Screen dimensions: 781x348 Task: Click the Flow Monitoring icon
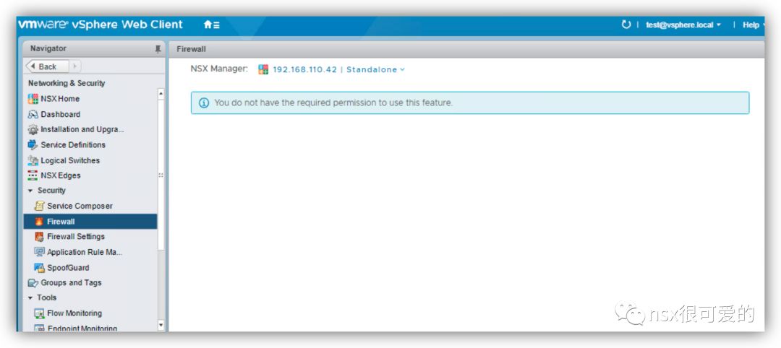click(x=39, y=313)
